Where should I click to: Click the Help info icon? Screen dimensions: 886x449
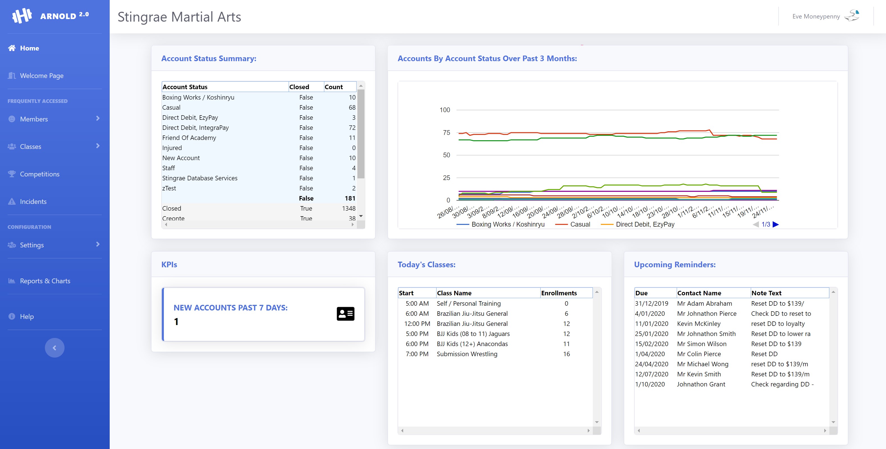12,316
